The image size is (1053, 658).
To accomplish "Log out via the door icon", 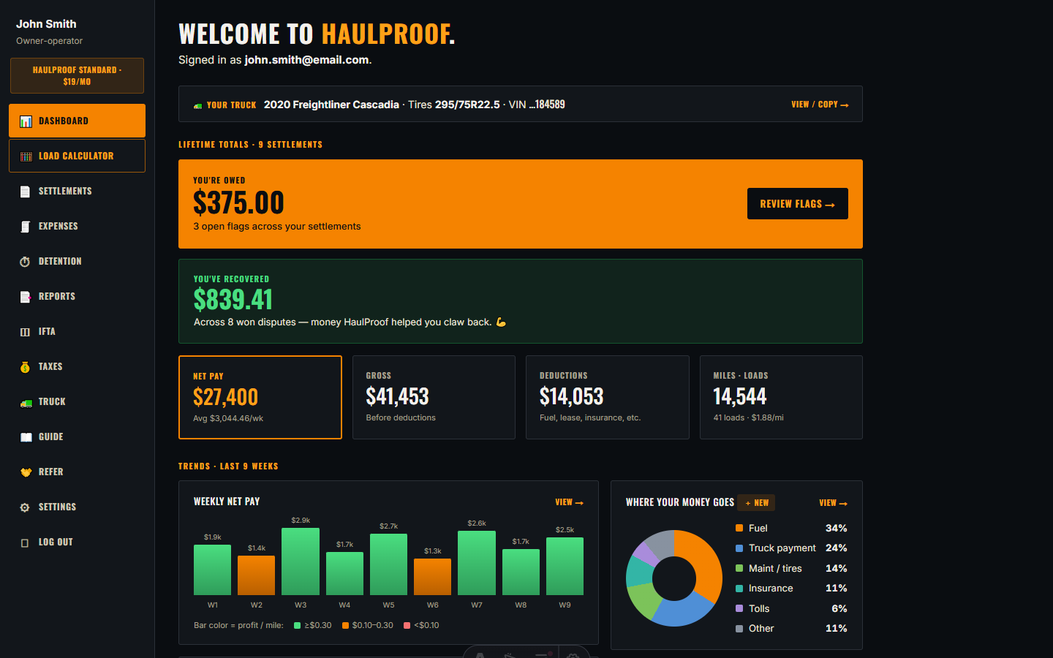I will tap(26, 542).
